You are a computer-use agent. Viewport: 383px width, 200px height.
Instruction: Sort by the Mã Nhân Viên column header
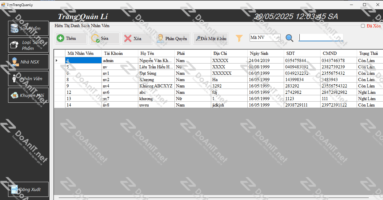(83, 53)
